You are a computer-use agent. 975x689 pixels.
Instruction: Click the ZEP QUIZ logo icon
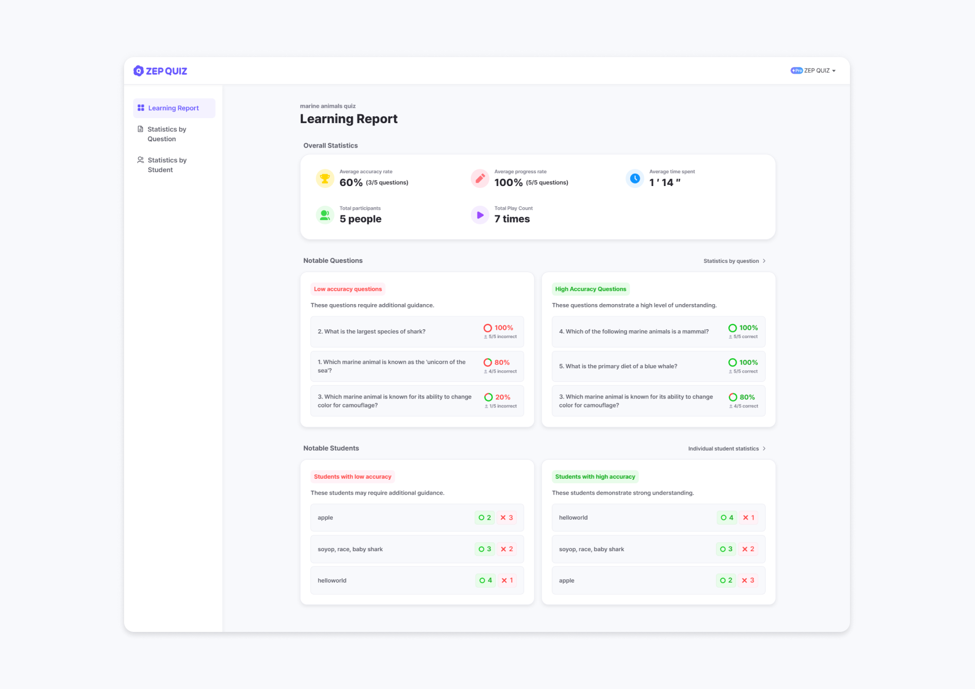[x=138, y=71]
